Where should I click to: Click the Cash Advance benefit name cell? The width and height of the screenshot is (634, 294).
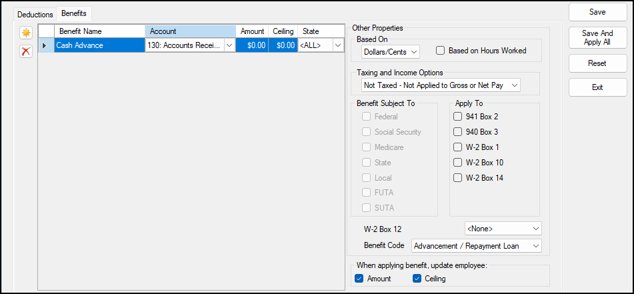[x=99, y=45]
